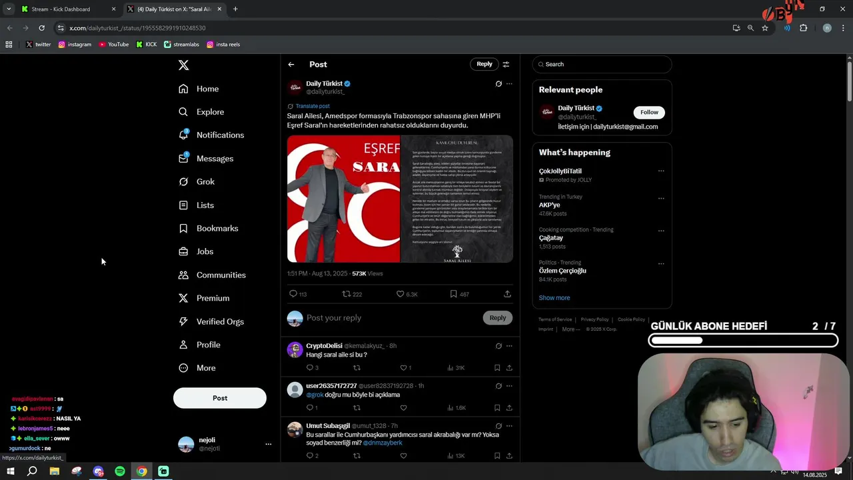Click the Post your reply field
The image size is (853, 480).
392,318
